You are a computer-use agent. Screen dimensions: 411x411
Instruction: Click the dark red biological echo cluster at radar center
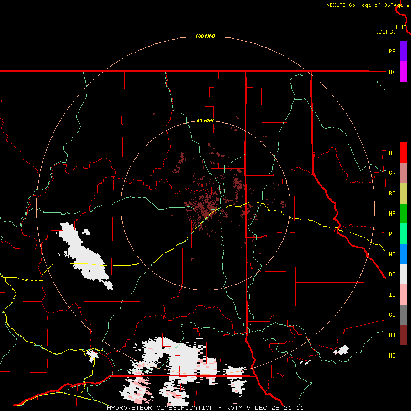click(x=207, y=206)
